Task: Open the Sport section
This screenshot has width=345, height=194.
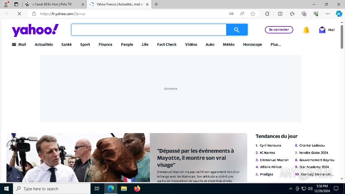Action: point(85,44)
